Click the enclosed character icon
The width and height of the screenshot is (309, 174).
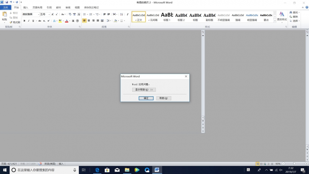[x=78, y=21]
